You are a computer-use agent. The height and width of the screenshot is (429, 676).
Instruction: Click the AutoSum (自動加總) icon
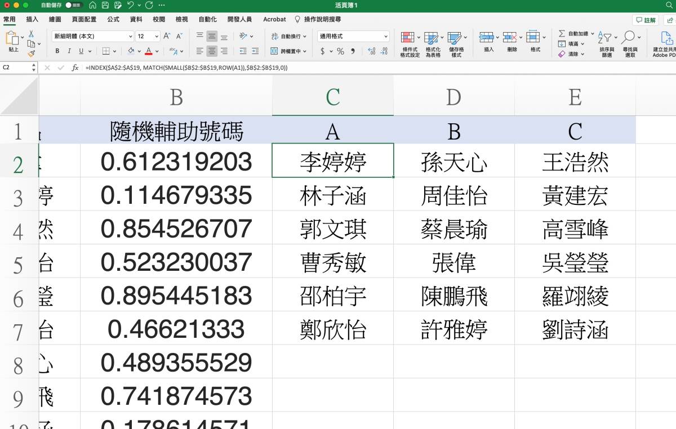pyautogui.click(x=562, y=35)
